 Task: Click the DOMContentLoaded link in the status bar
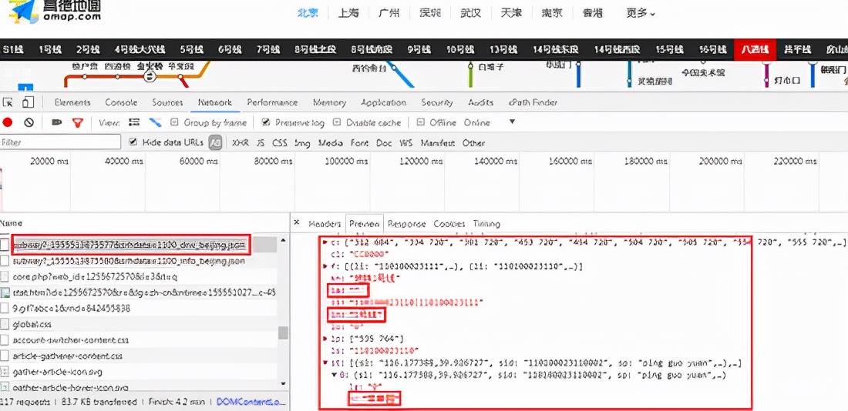(x=251, y=402)
